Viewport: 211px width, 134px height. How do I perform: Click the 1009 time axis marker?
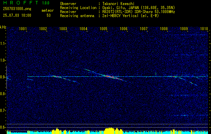point(184,29)
